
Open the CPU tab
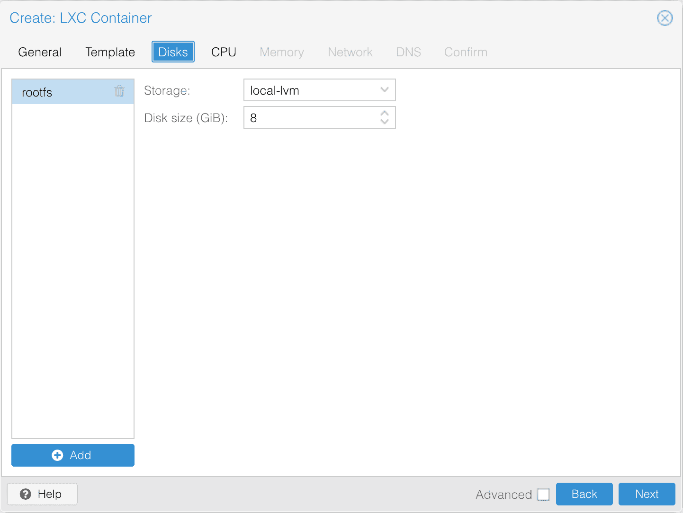(224, 52)
